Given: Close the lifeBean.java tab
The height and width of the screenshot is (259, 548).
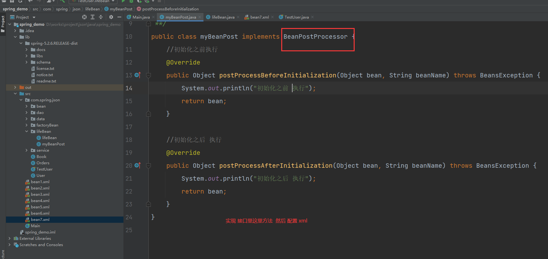Looking at the screenshot, I should [238, 17].
